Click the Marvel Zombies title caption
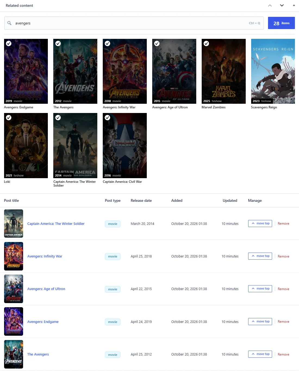Screen dimensions: 299x371 pyautogui.click(x=214, y=107)
